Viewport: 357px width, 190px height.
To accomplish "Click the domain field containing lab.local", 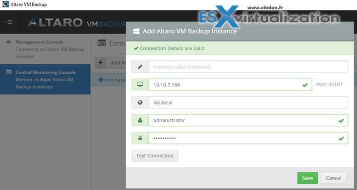I will 248,102.
